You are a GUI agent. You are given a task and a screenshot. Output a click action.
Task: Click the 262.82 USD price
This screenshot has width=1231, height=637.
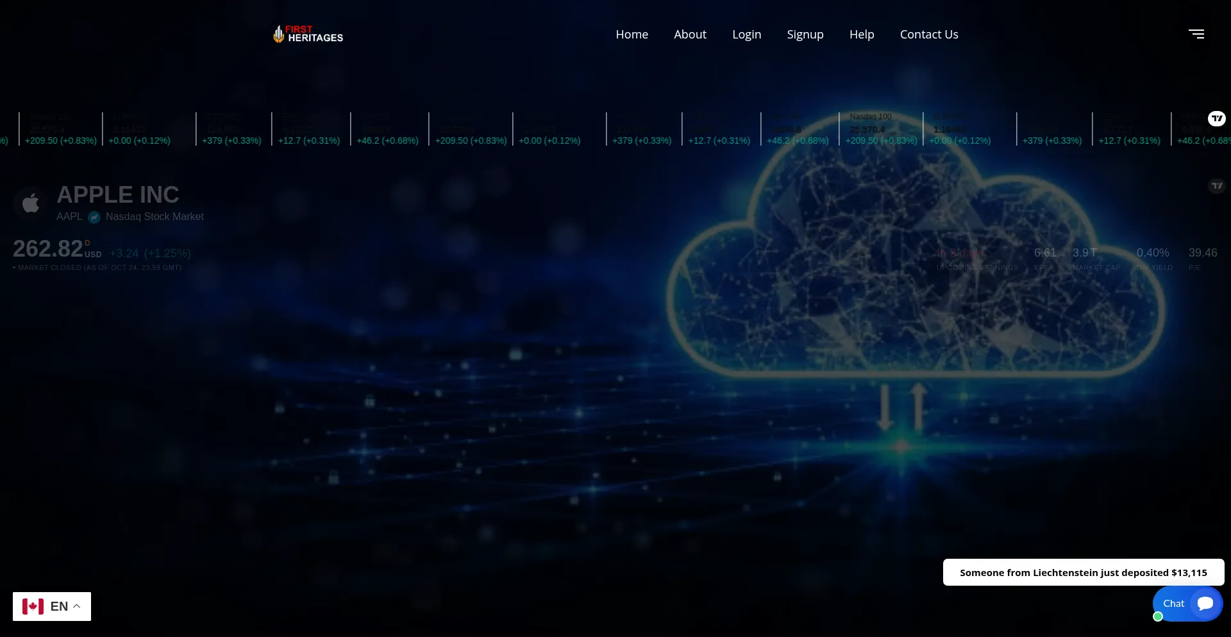point(49,249)
